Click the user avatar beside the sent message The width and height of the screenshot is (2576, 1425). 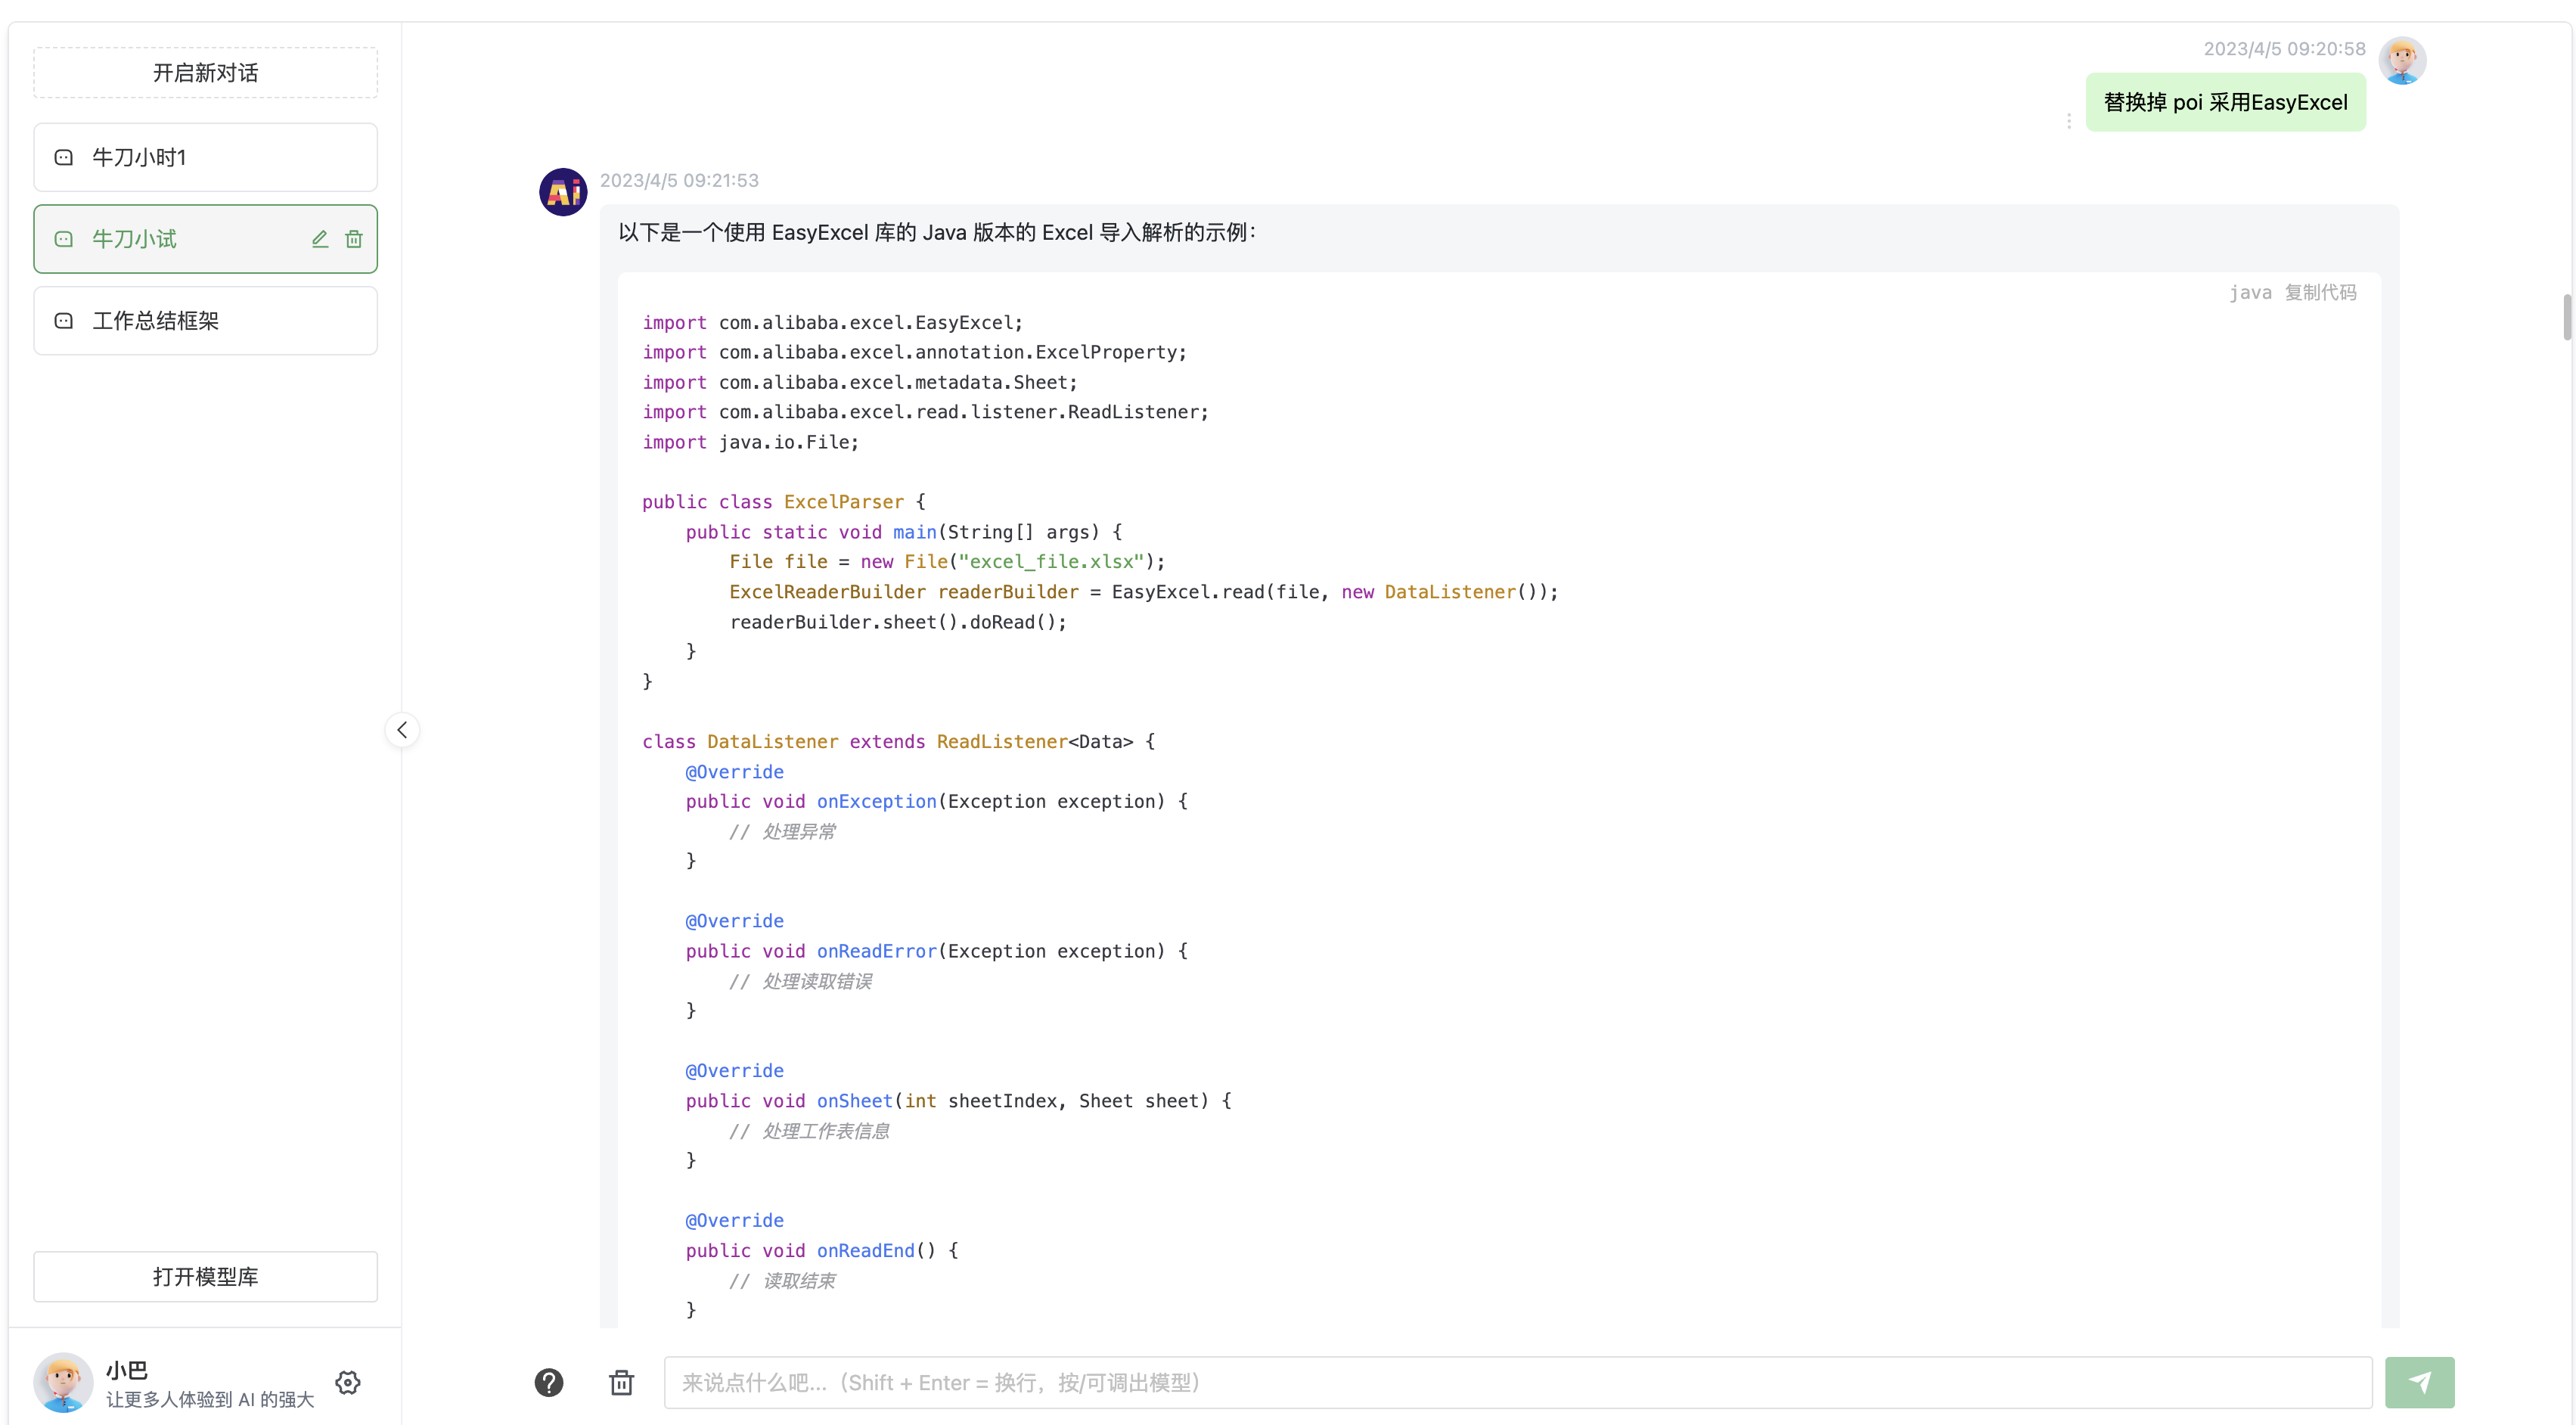[x=2402, y=61]
